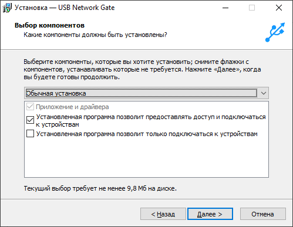This screenshot has width=293, height=227.
Task: Proceed with the "Далее >" button
Action: [210, 214]
